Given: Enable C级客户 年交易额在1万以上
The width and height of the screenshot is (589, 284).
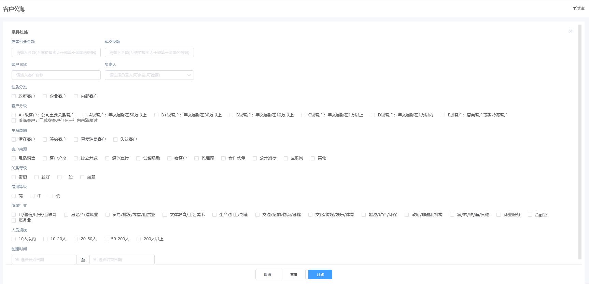Looking at the screenshot, I should click(x=303, y=115).
